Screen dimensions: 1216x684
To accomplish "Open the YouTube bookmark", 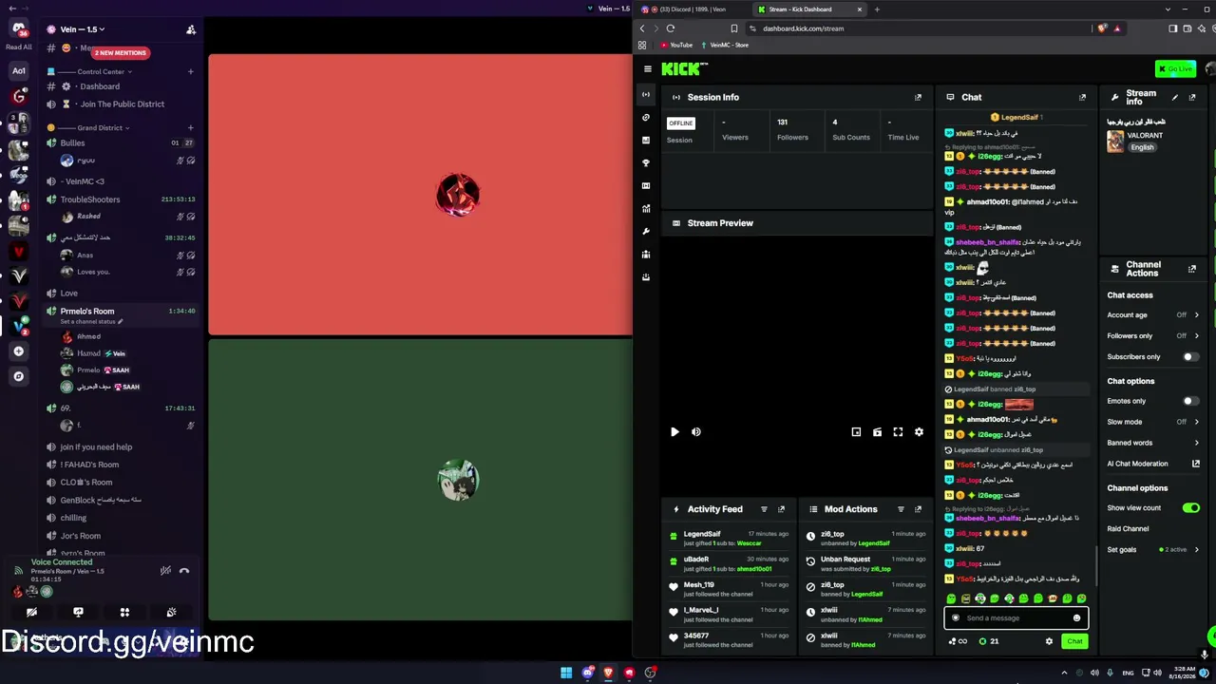I will pos(677,46).
